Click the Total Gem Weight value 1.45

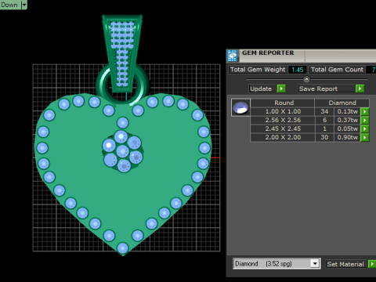click(298, 70)
